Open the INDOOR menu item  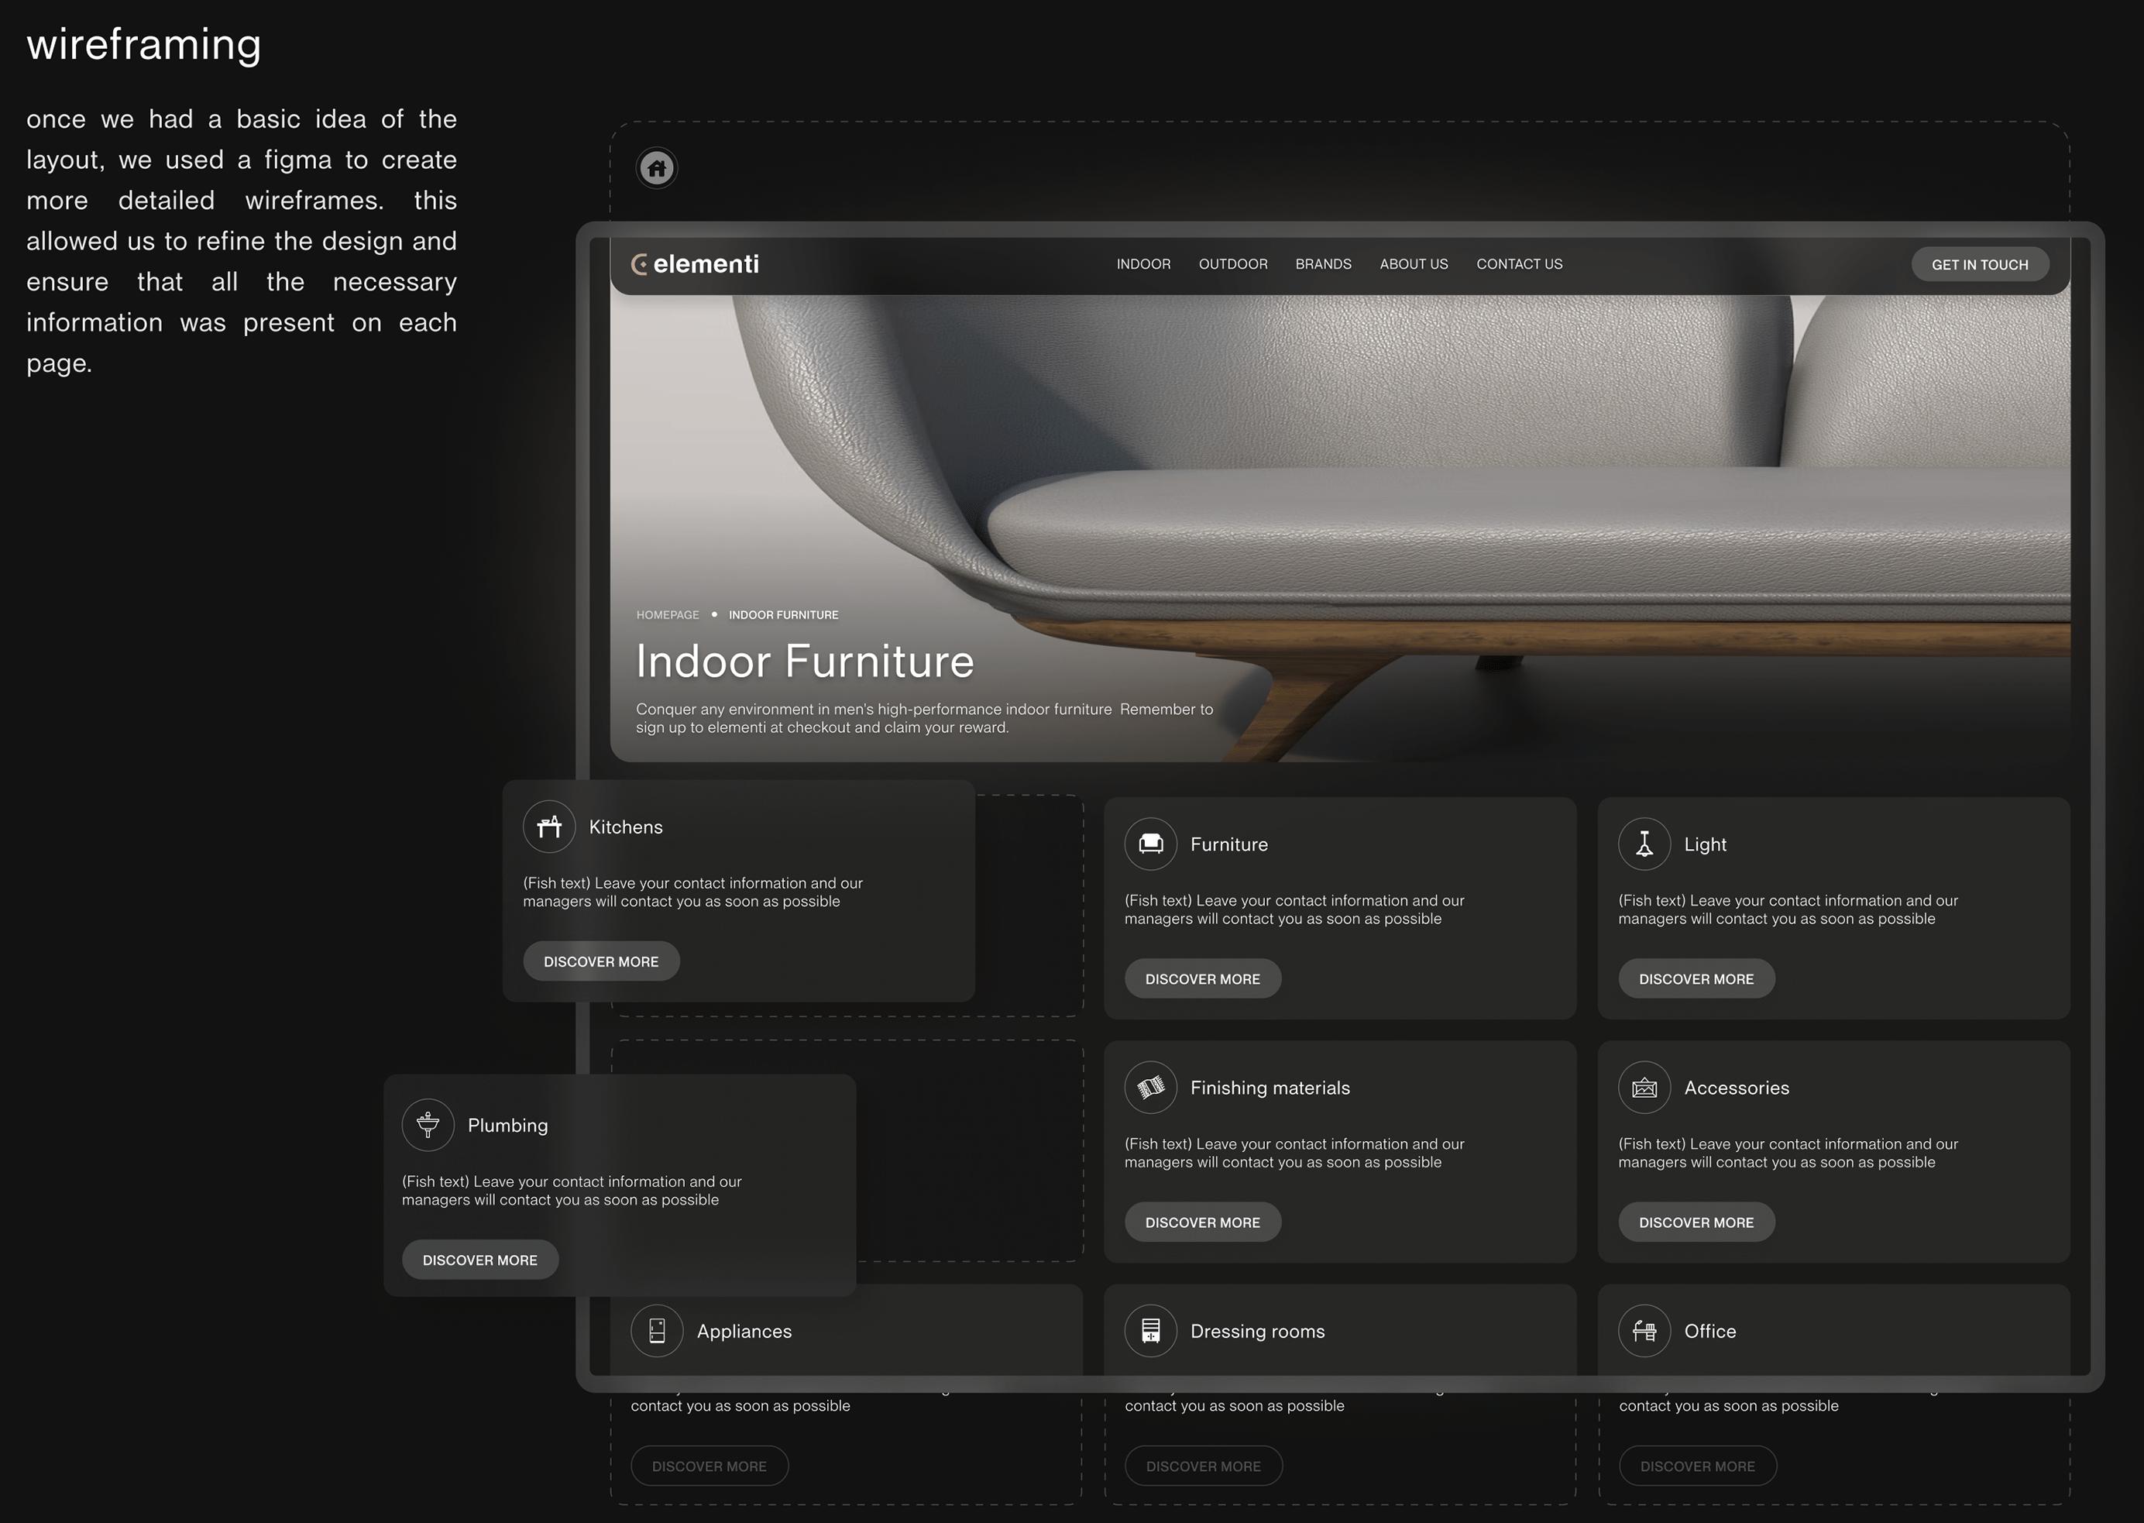1142,264
